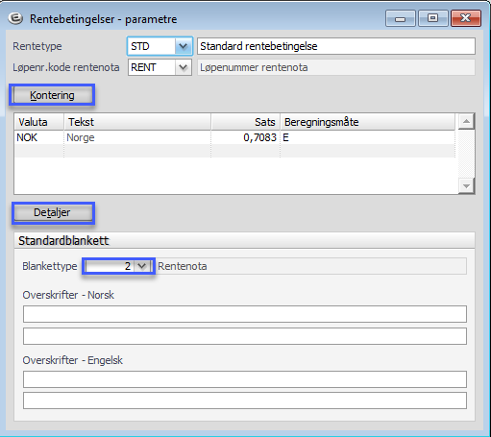Click the Tekst column header
The height and width of the screenshot is (437, 491).
(137, 122)
